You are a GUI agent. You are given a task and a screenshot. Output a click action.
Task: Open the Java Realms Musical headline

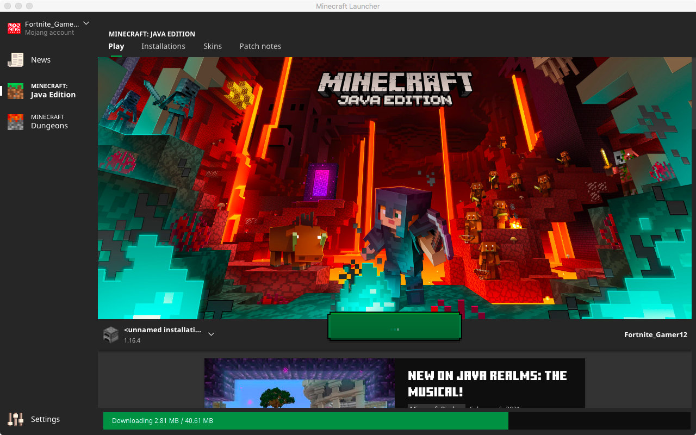(487, 383)
